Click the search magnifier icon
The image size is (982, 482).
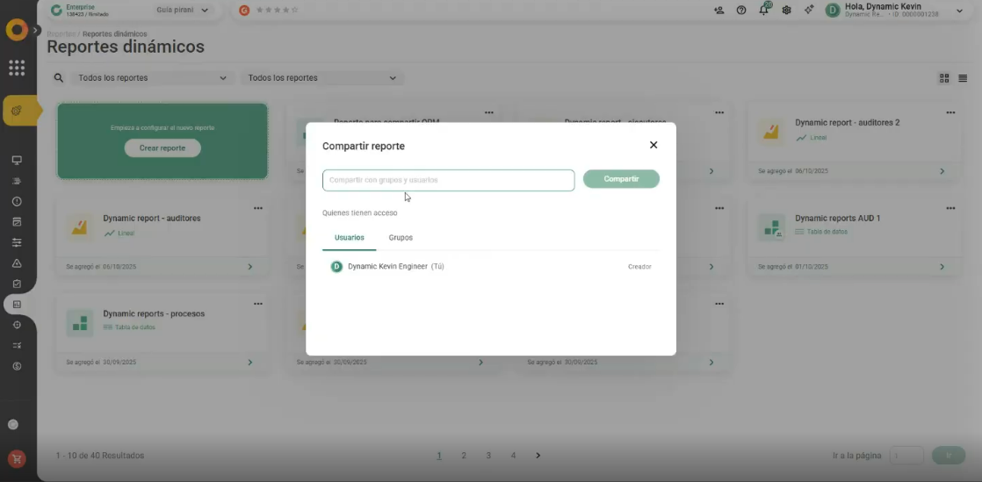click(59, 78)
